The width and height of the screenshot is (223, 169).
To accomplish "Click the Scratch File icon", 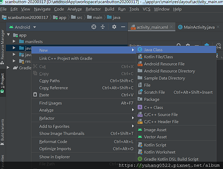I will pos(140,92).
